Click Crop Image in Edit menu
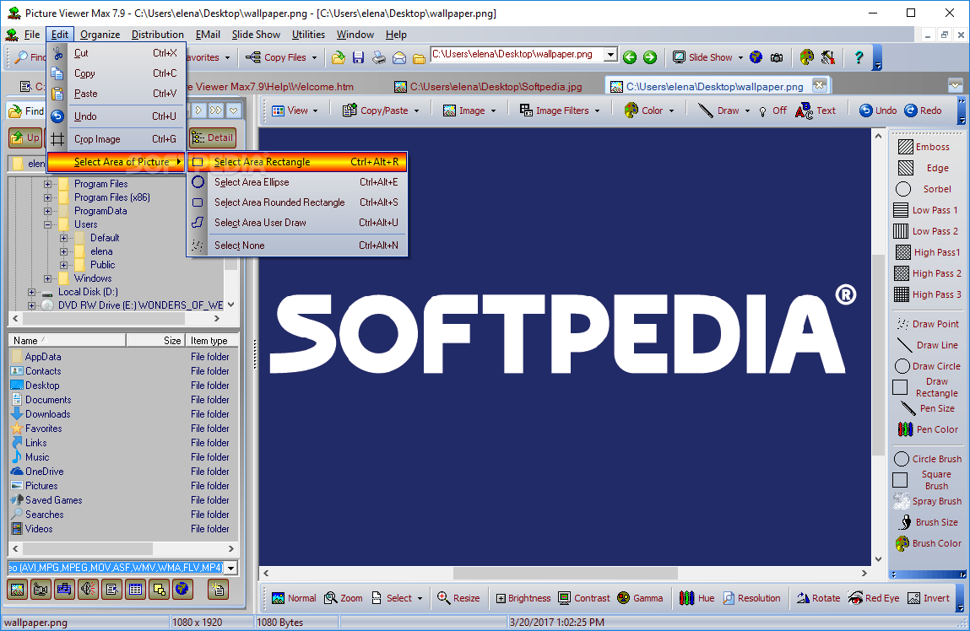The width and height of the screenshot is (970, 631). click(x=116, y=139)
